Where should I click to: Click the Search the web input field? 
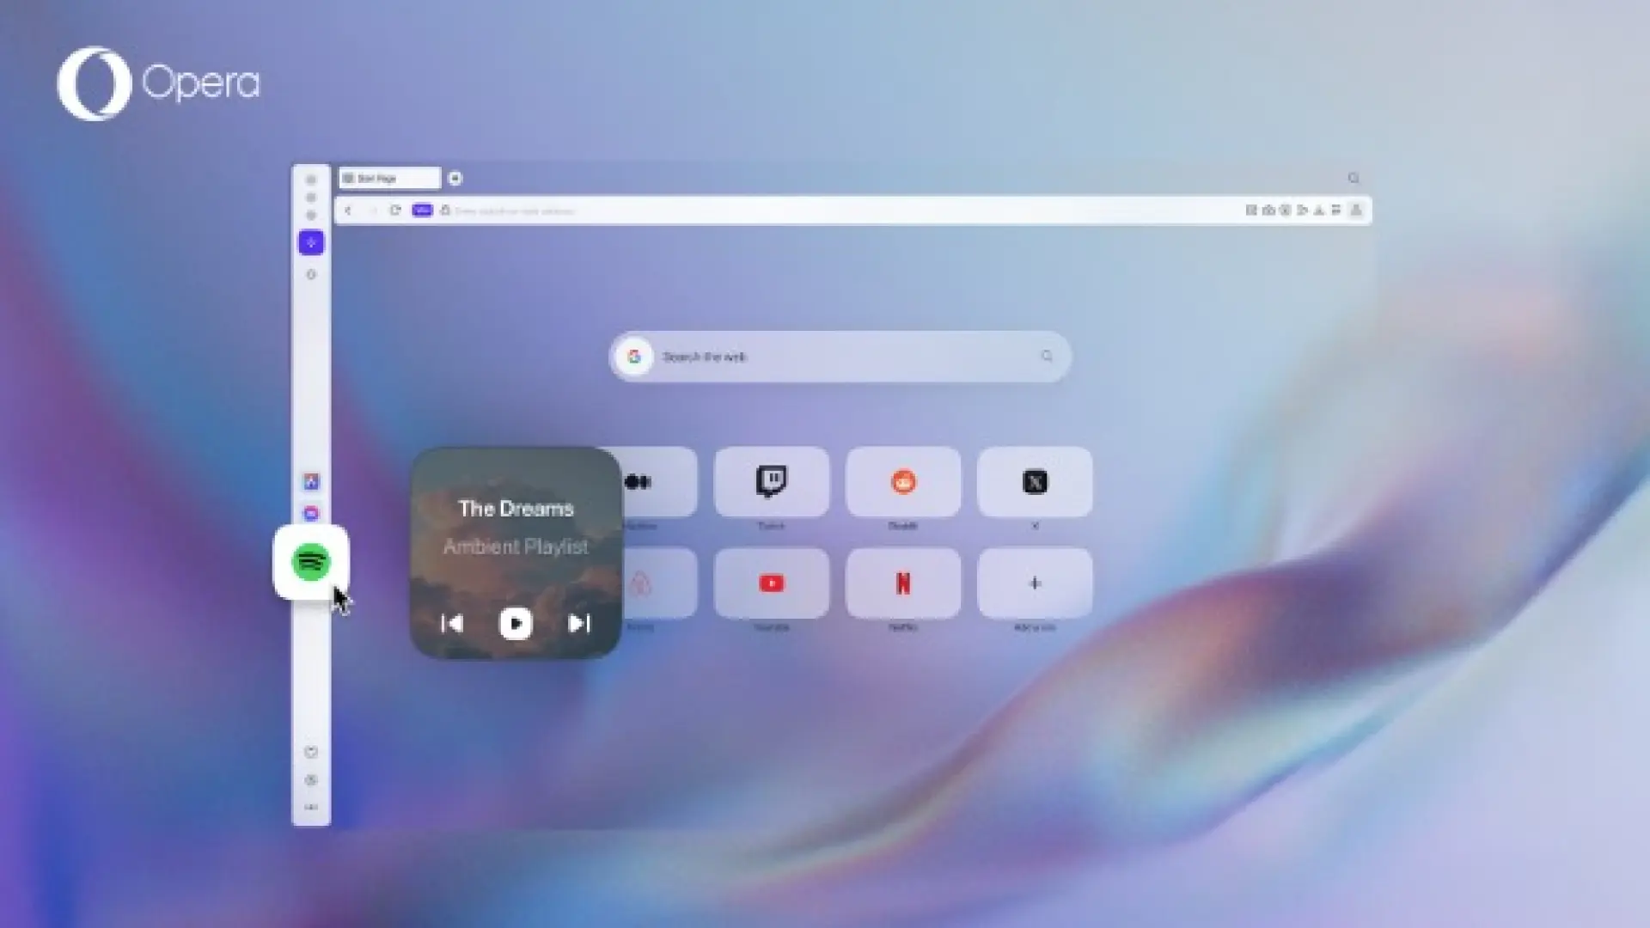pyautogui.click(x=839, y=356)
